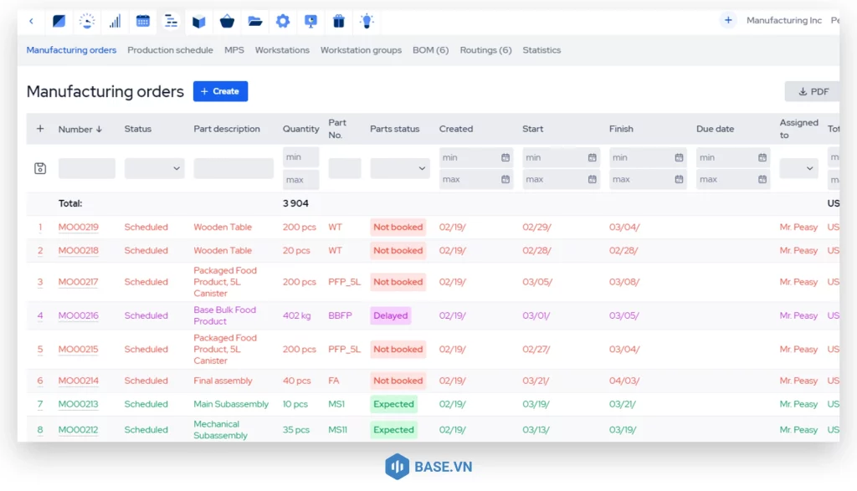
Task: Click the save filter floppy disk icon
Action: click(x=40, y=168)
